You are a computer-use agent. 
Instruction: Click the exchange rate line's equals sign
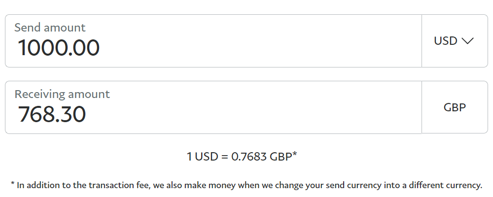point(224,157)
